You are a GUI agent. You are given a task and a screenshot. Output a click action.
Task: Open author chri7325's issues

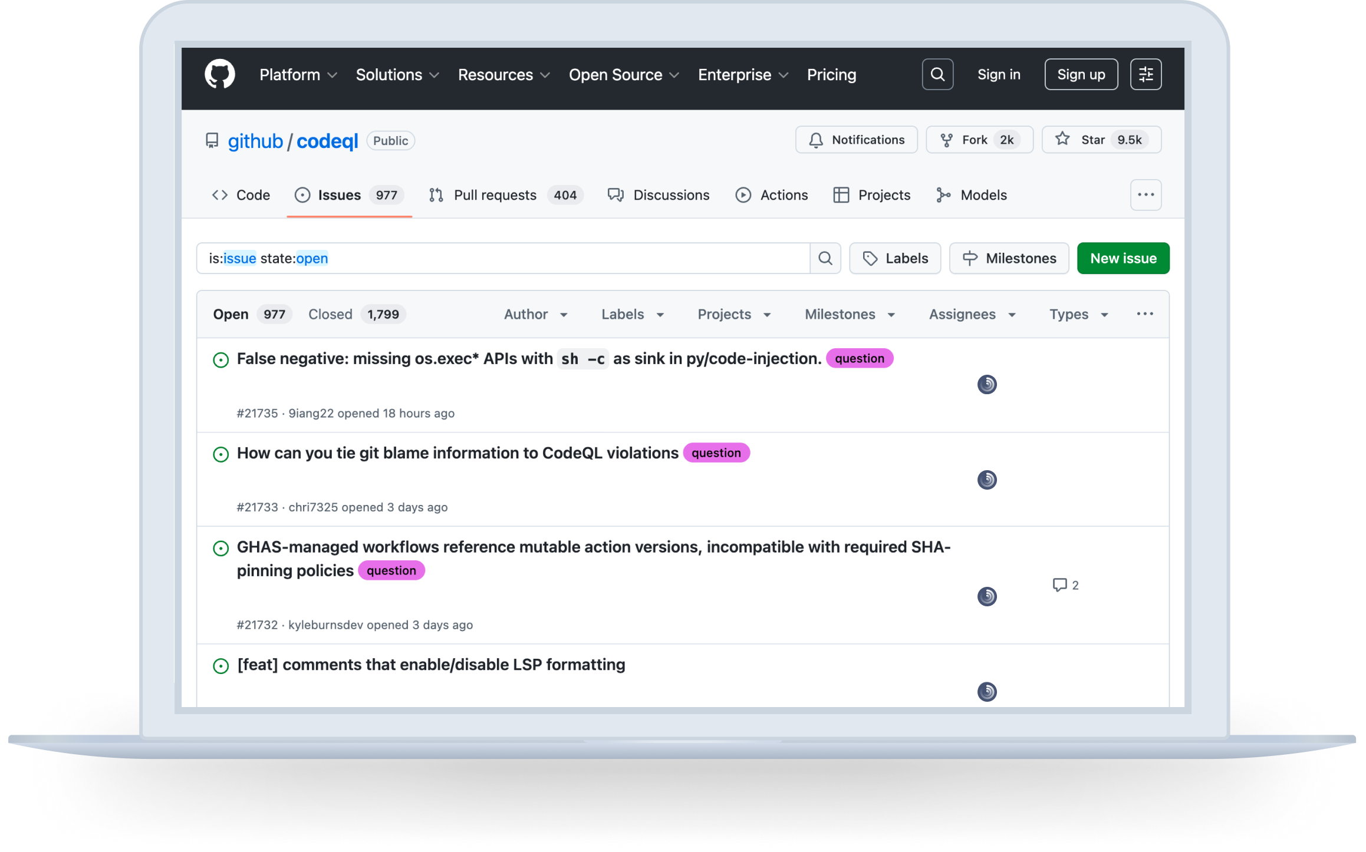(313, 507)
